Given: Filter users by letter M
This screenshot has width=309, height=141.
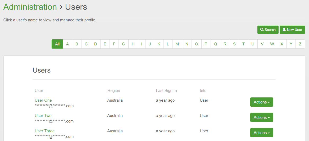Looking at the screenshot, I should coord(177,44).
